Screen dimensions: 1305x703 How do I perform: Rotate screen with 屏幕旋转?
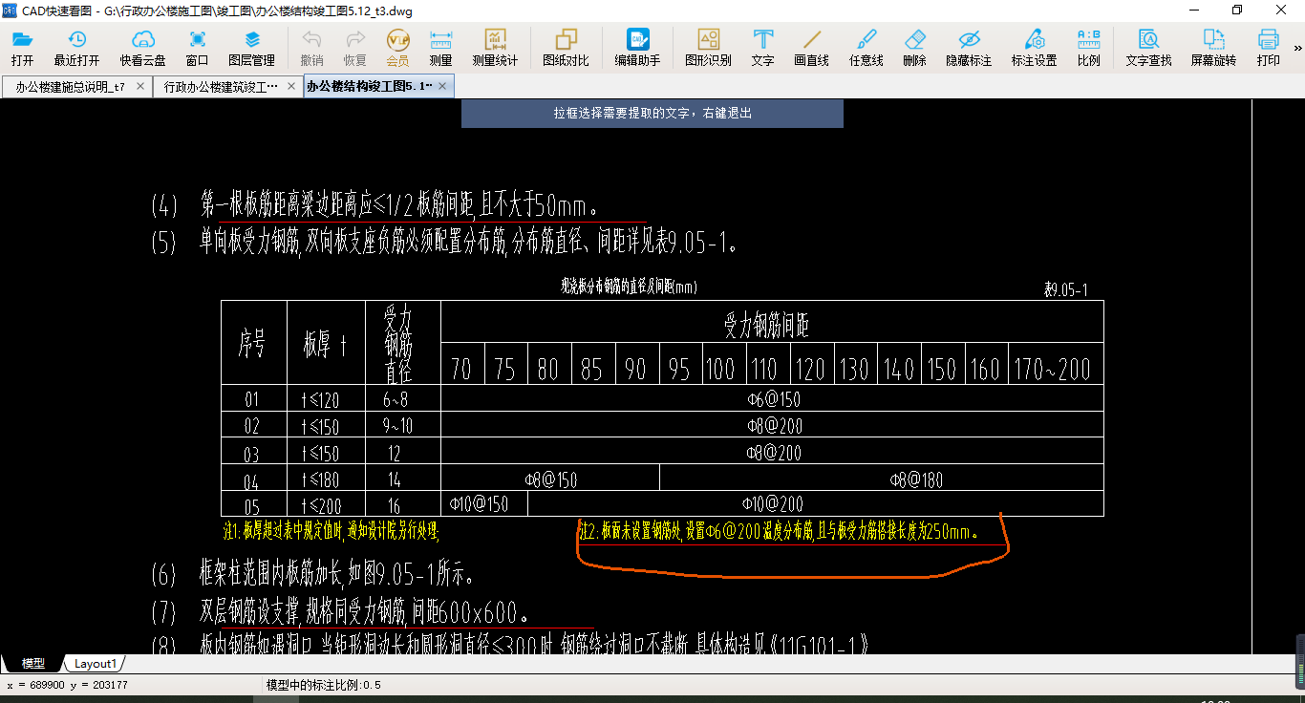tap(1213, 48)
